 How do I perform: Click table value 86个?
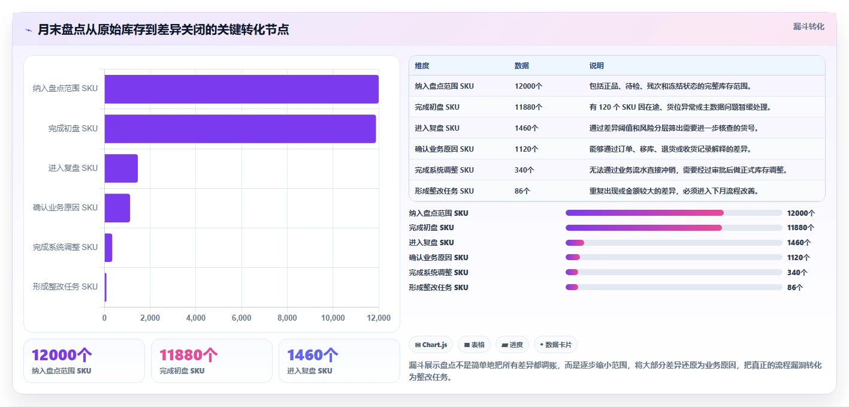(522, 191)
